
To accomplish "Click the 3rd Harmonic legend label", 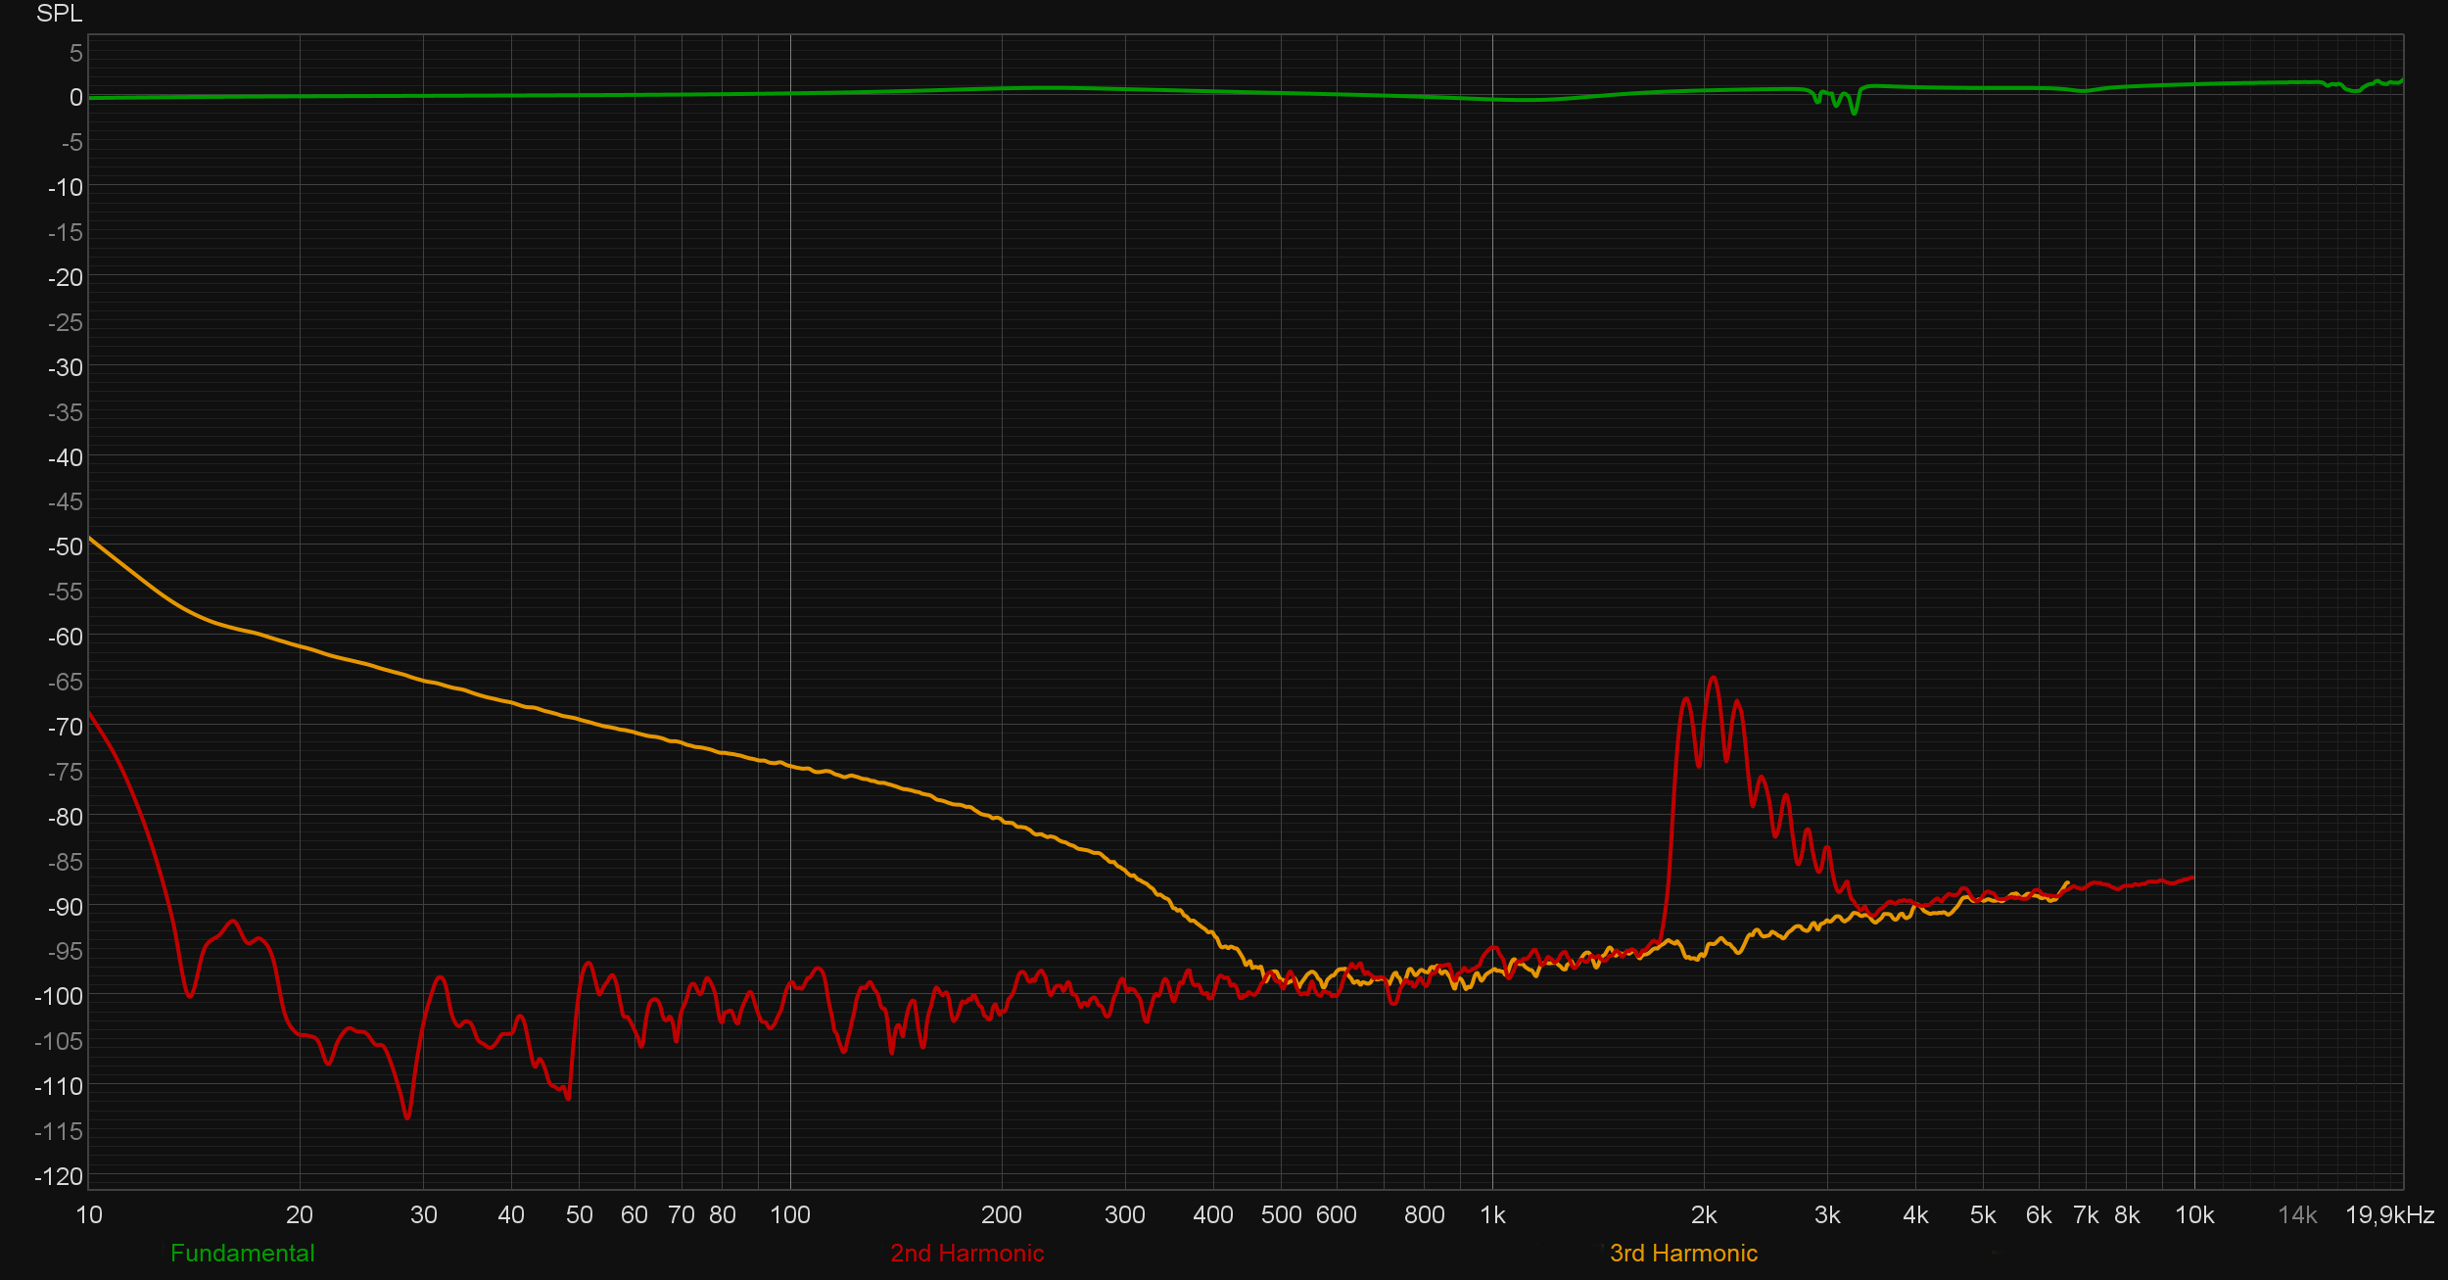I will click(x=1683, y=1253).
